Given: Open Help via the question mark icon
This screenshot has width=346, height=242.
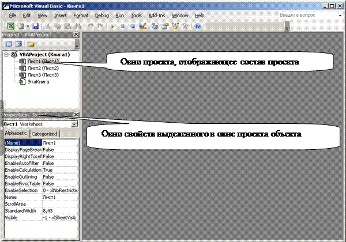Looking at the screenshot, I should [x=197, y=27].
